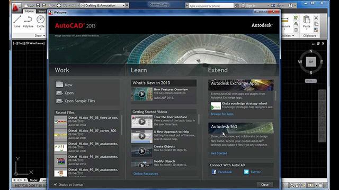Image resolution: width=339 pixels, height=190 pixels.
Task: Click the Recent Files list scrollbar
Action: tap(121, 125)
